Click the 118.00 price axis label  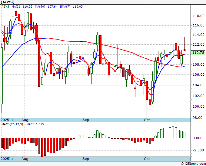click(x=198, y=16)
